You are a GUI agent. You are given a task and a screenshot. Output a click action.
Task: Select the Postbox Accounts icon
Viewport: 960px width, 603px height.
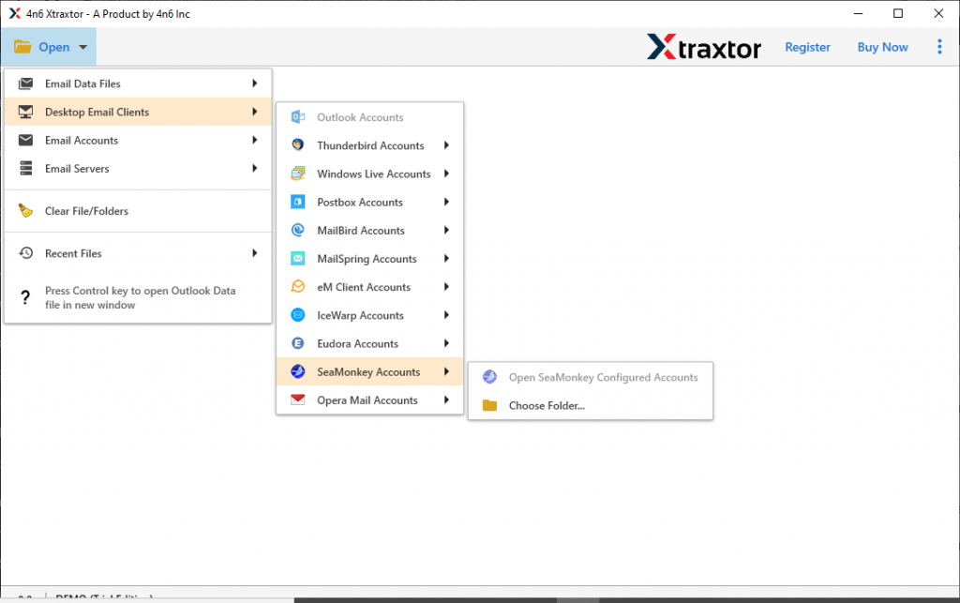299,202
